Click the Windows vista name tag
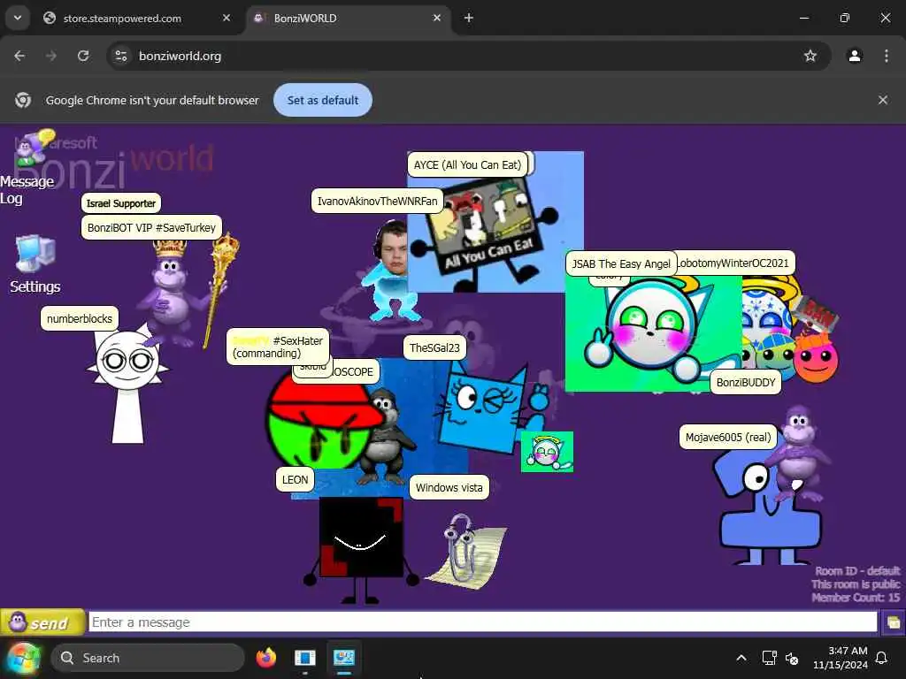The width and height of the screenshot is (906, 679). point(449,487)
